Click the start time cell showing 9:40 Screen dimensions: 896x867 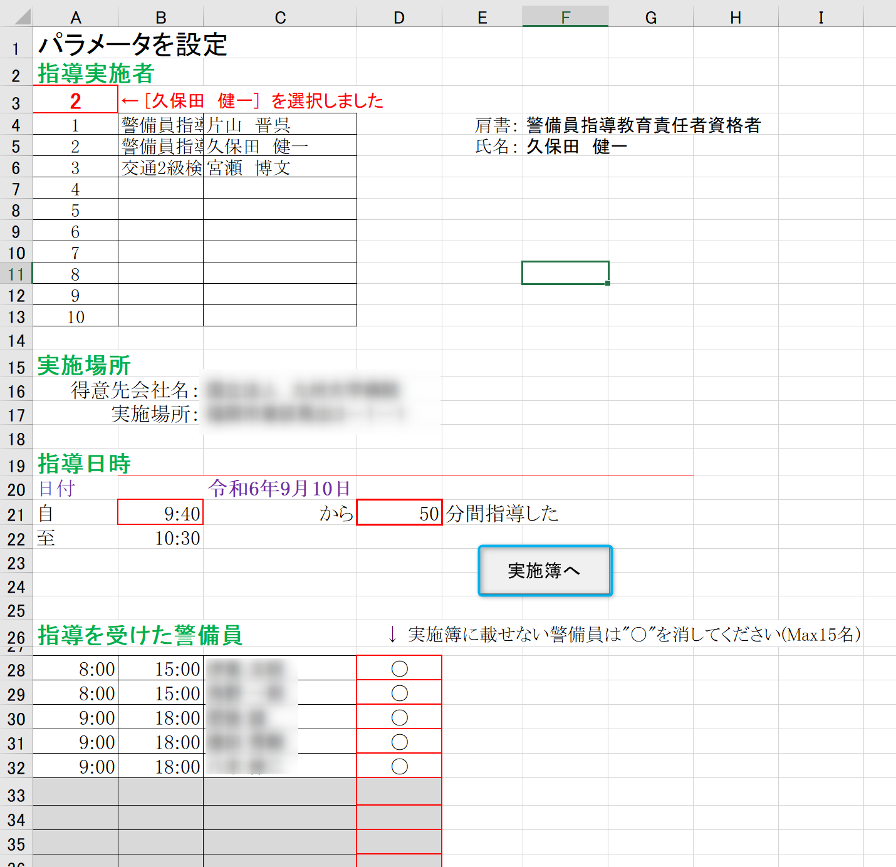click(x=160, y=513)
